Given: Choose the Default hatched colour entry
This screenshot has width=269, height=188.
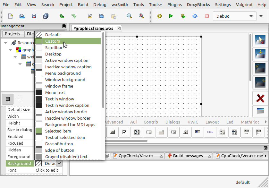Looking at the screenshot, I should coord(68,35).
